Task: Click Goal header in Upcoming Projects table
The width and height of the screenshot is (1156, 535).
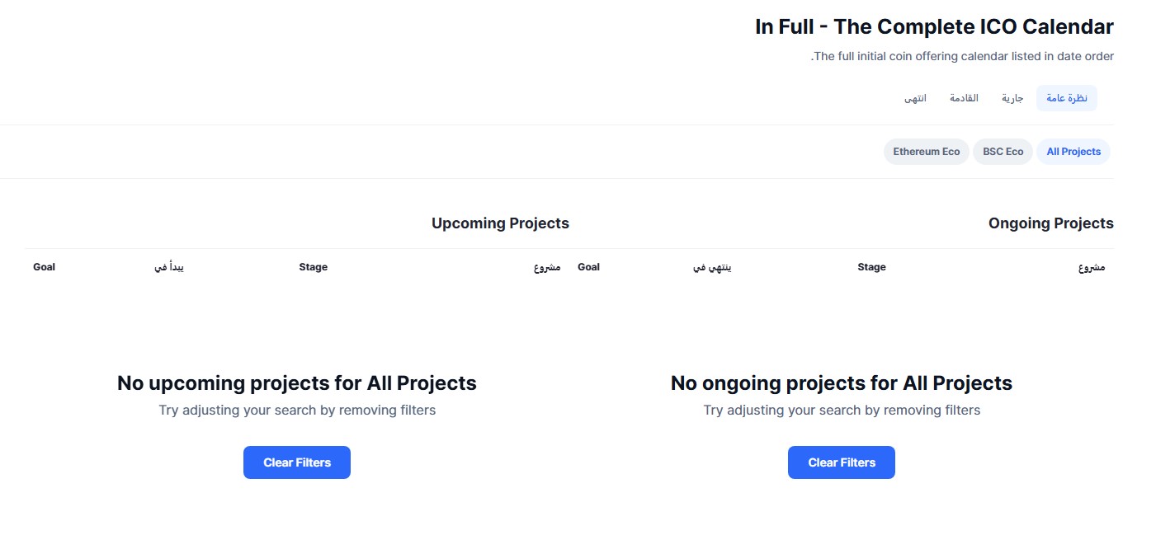Action: 45,267
